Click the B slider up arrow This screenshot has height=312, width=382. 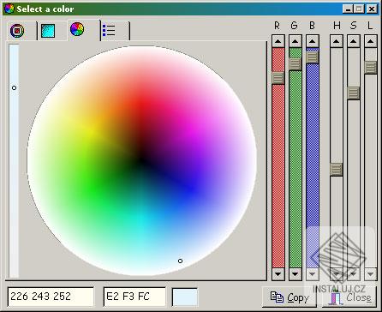(313, 41)
